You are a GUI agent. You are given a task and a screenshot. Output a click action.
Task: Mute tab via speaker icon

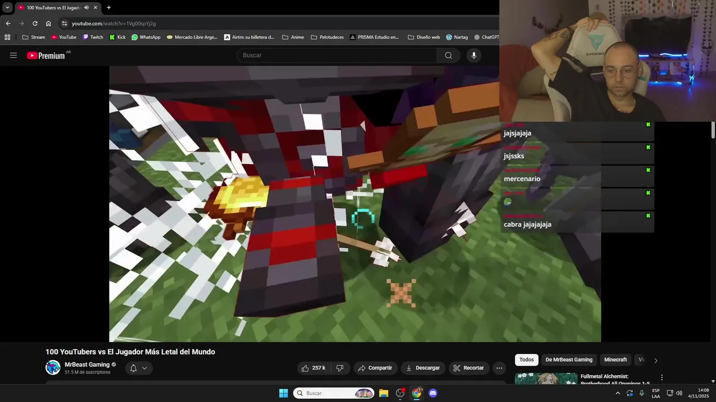tap(86, 8)
